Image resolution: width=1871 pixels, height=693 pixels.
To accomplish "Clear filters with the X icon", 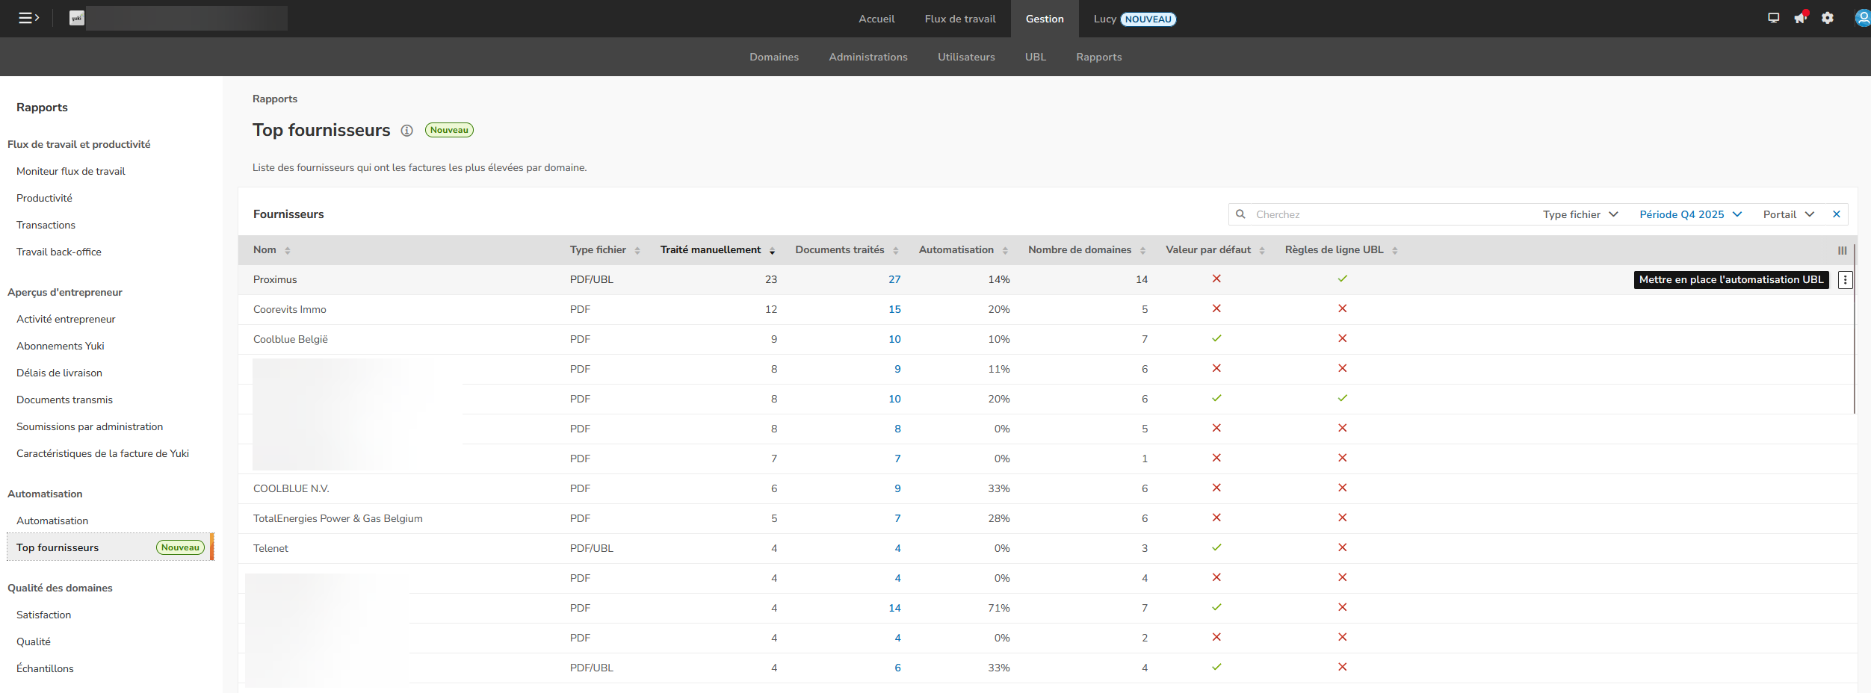I will coord(1836,214).
